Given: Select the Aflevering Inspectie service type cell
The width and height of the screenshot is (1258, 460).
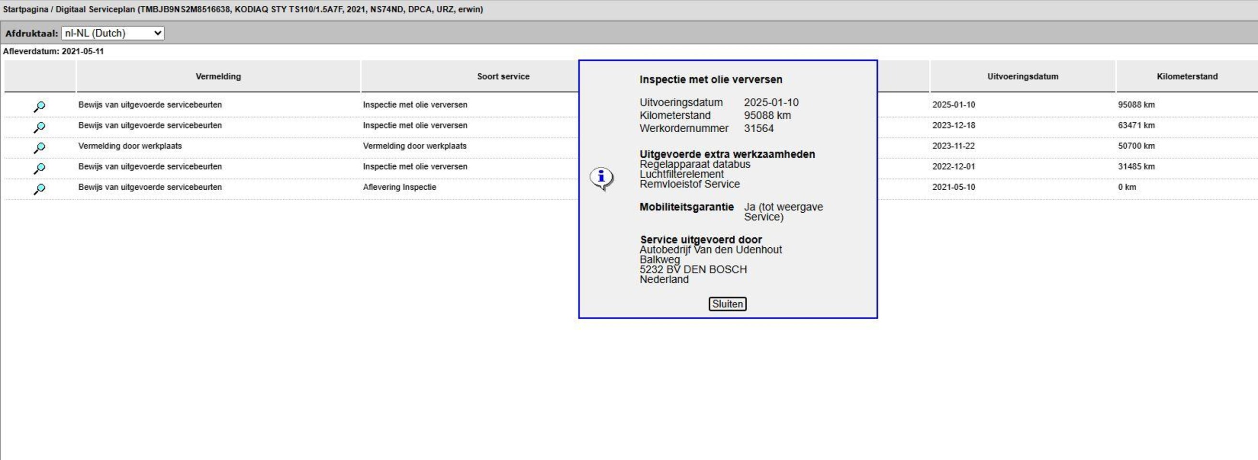Looking at the screenshot, I should [x=399, y=187].
